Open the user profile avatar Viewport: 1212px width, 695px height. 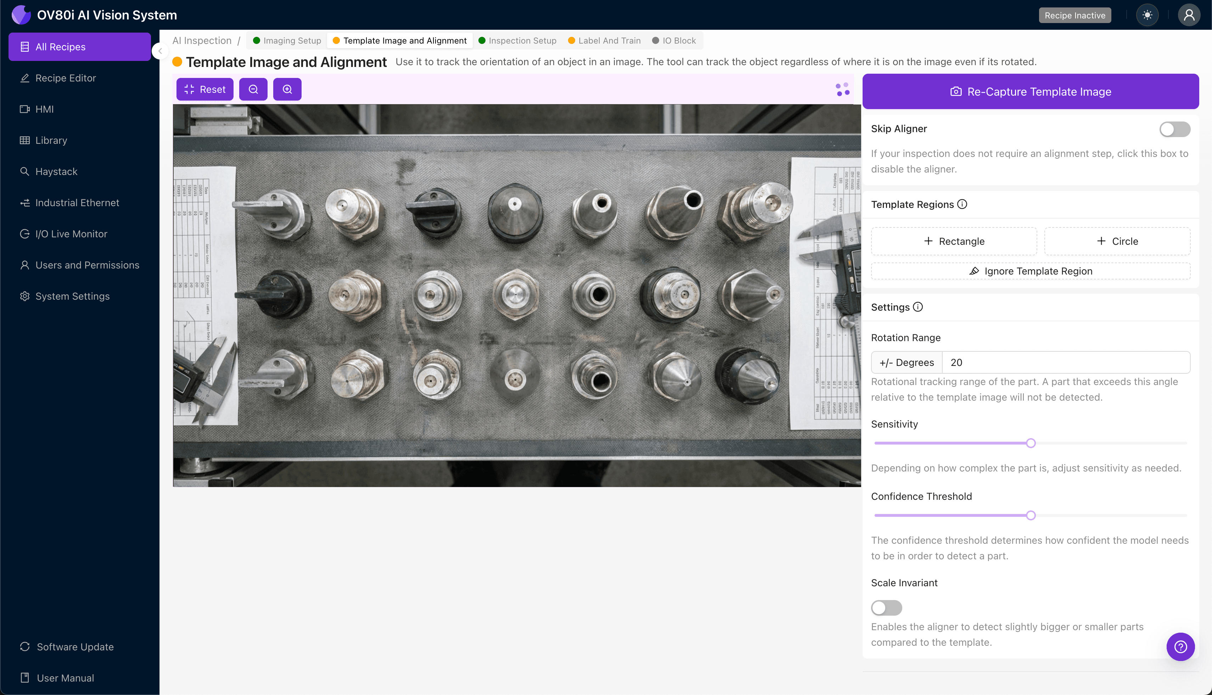click(1189, 15)
